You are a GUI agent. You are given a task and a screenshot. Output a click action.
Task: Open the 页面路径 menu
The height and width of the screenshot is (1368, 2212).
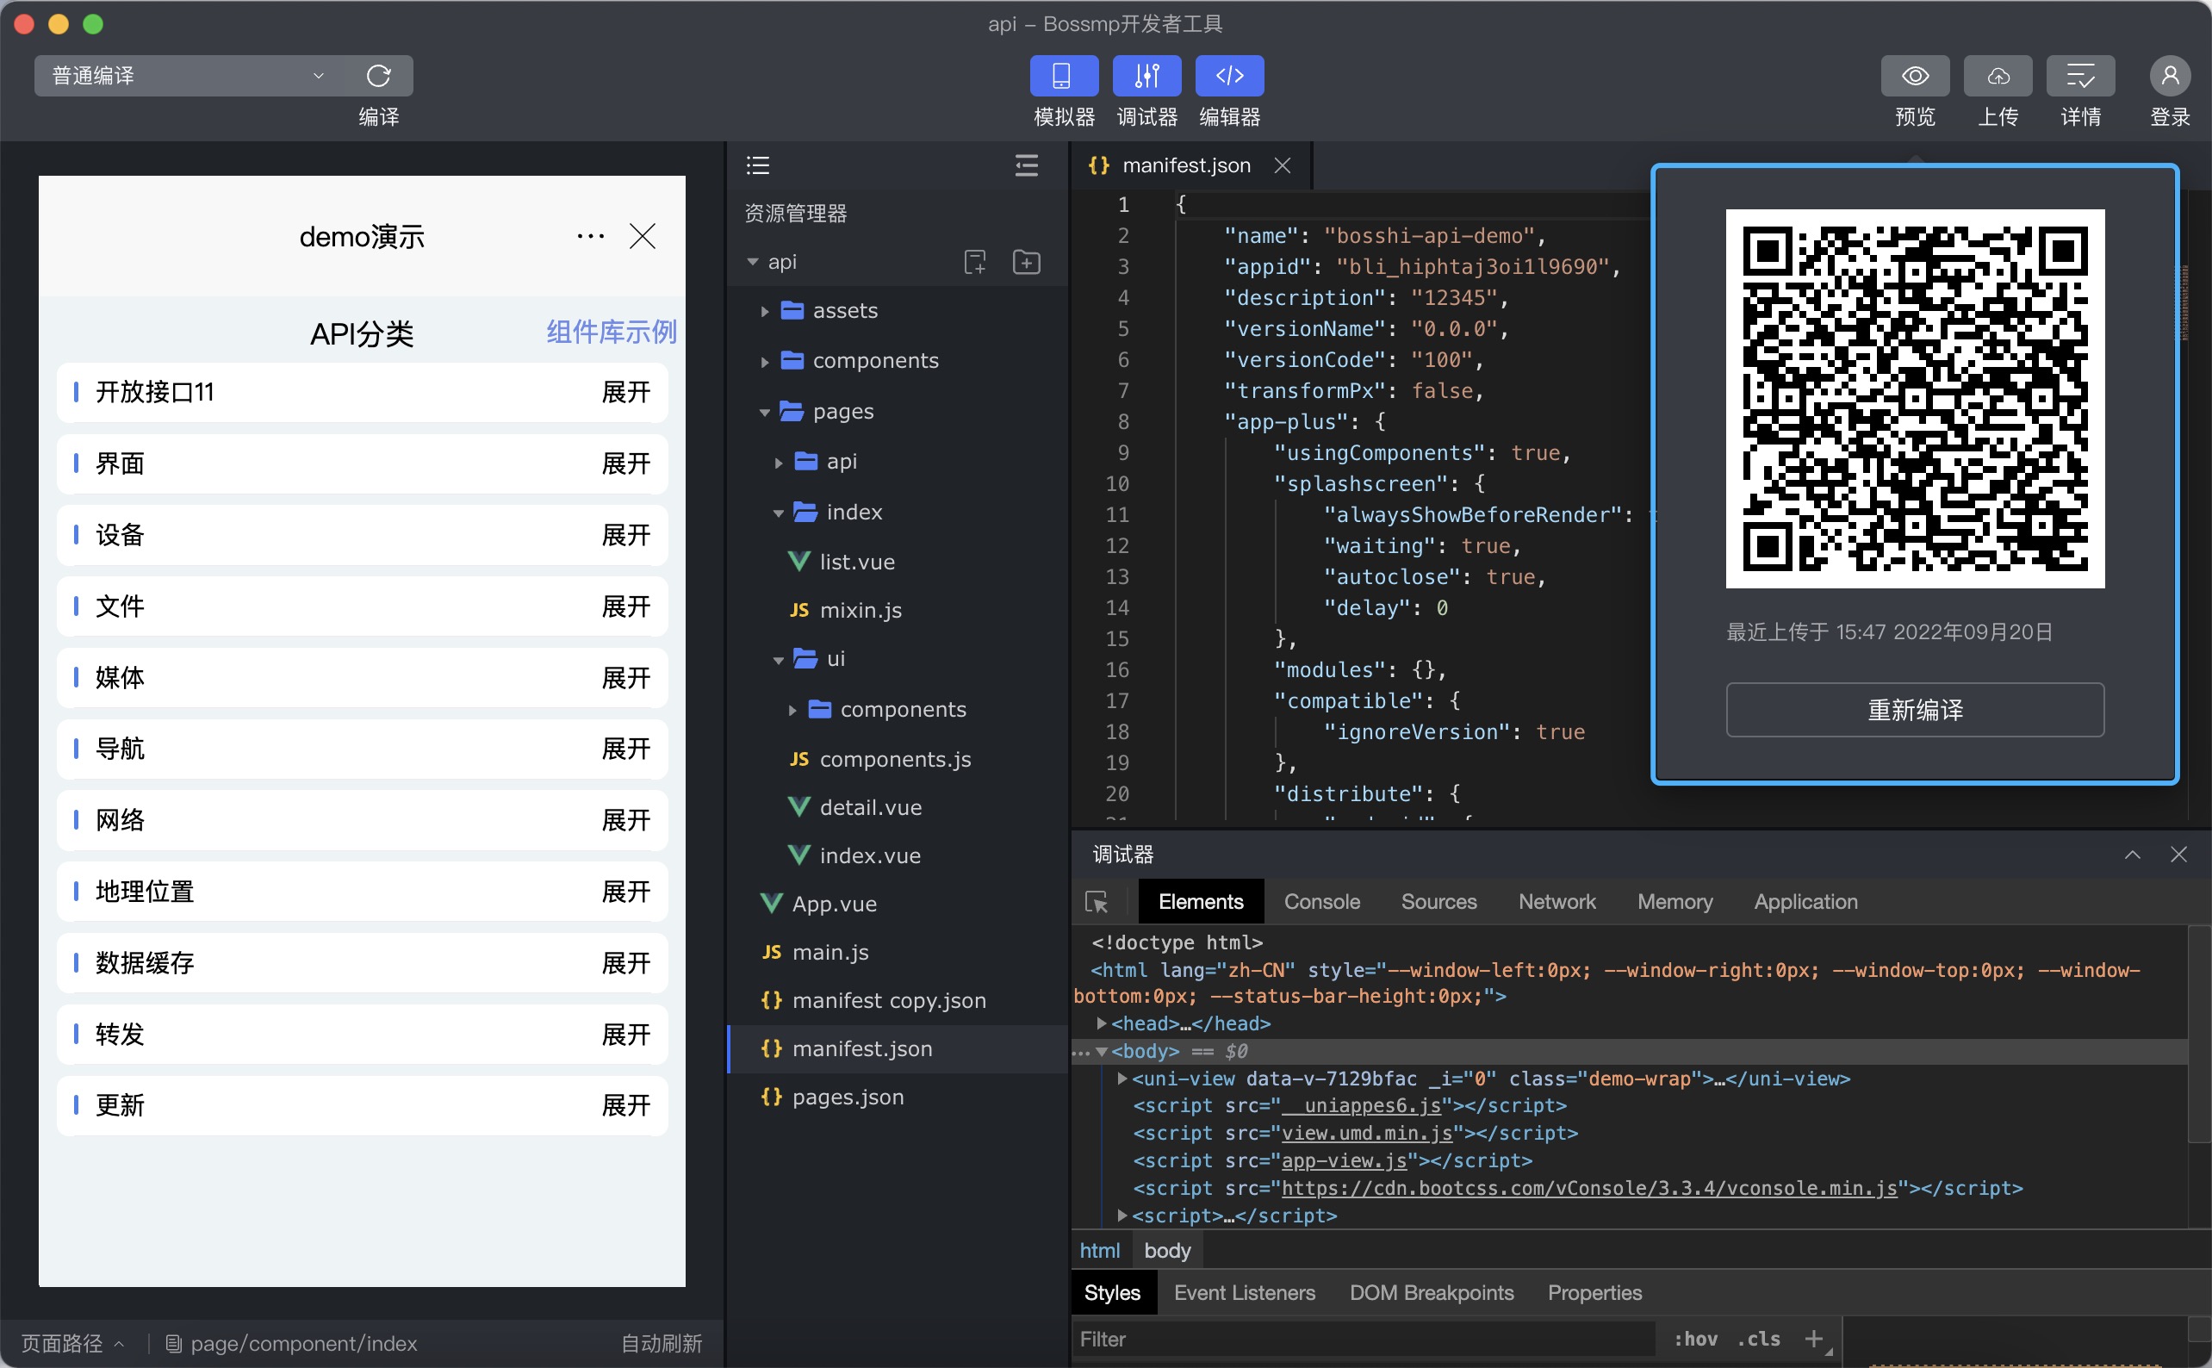click(x=72, y=1343)
